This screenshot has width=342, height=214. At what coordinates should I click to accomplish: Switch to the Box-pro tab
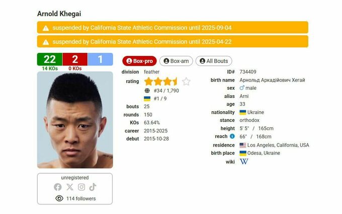(139, 61)
